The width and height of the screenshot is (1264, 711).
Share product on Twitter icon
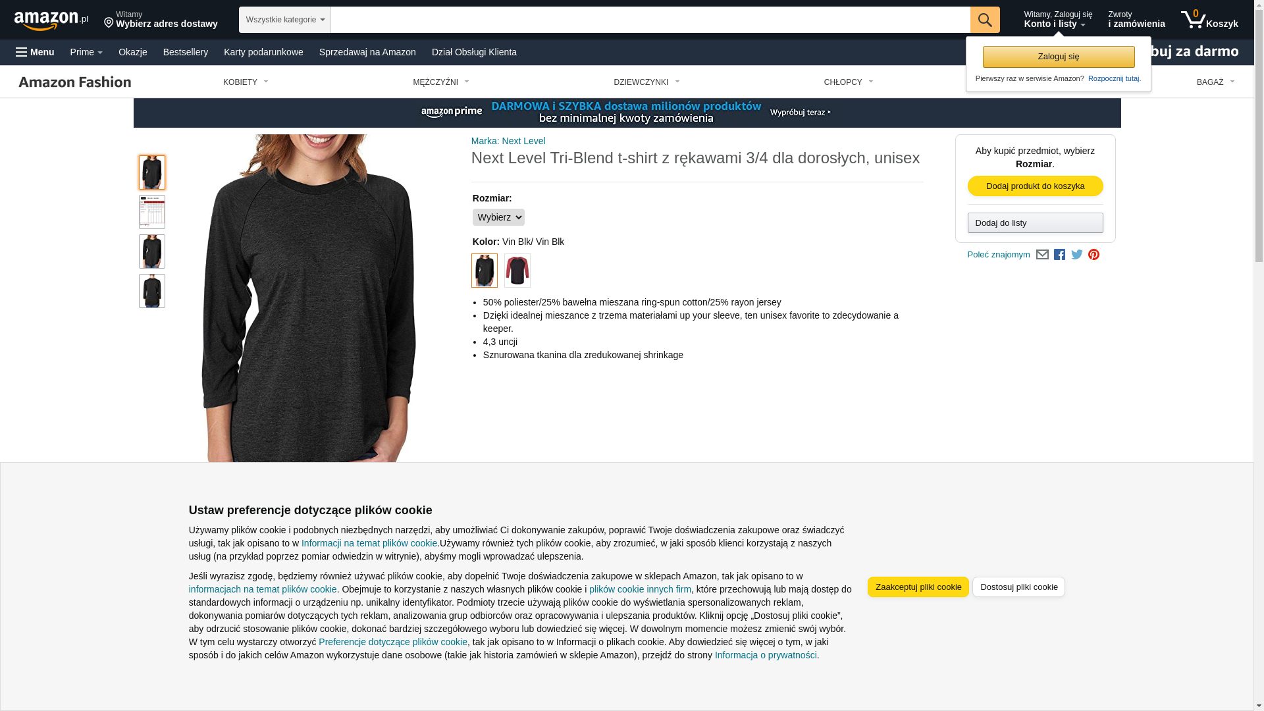point(1077,255)
